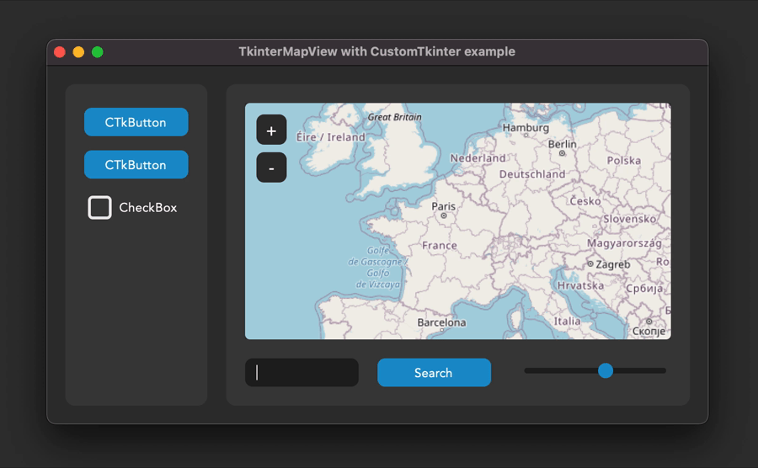Click the CheckBox text label

pyautogui.click(x=147, y=208)
